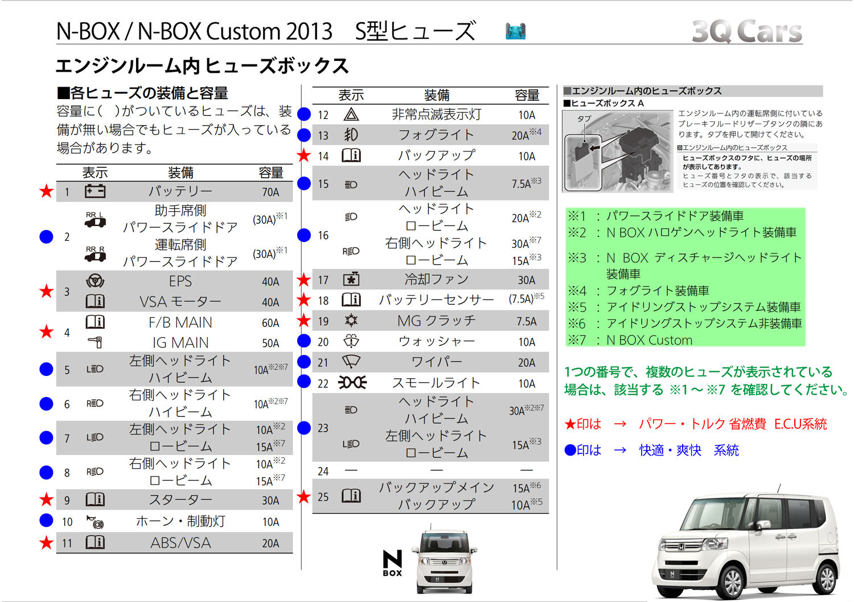Click the RR L power slide door icon

pyautogui.click(x=95, y=220)
